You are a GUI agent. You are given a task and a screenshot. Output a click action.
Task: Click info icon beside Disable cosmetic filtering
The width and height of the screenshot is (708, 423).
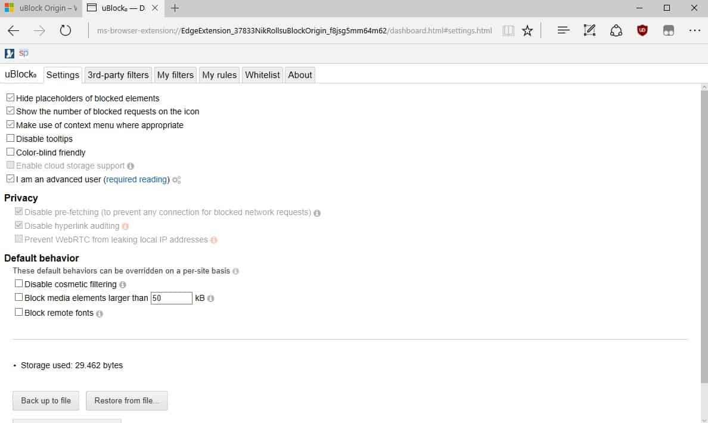click(122, 285)
